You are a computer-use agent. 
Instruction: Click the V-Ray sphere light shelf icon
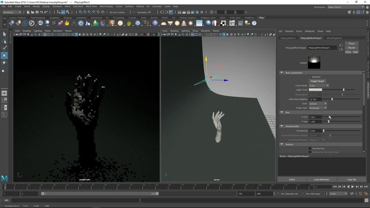tap(177, 23)
